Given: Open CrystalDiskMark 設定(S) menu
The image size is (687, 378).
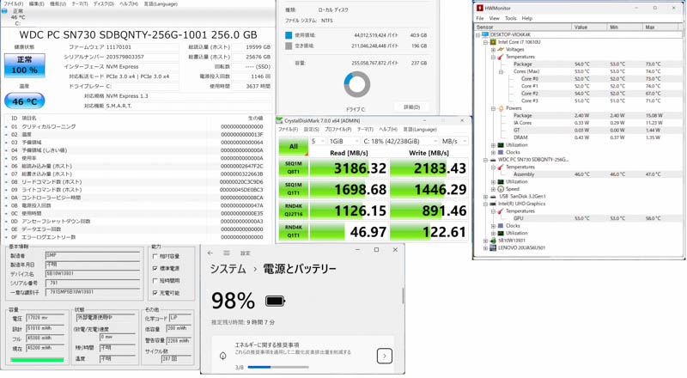Looking at the screenshot, I should (311, 130).
